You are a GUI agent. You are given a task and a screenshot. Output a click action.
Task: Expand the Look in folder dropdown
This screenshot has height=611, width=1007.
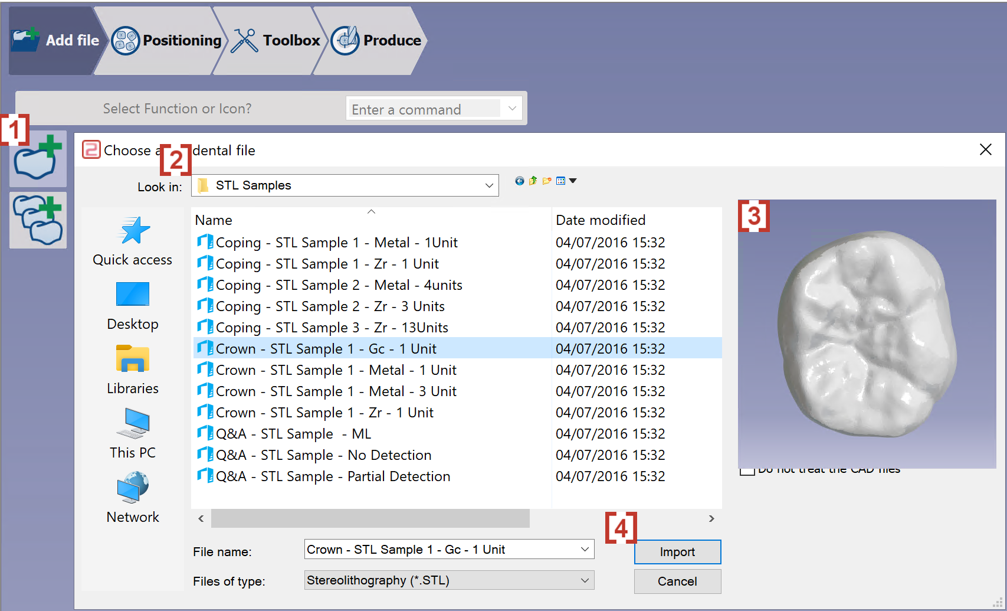[489, 185]
